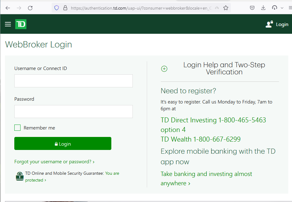
Task: Bookmark this page with the star icon
Action: point(226,8)
